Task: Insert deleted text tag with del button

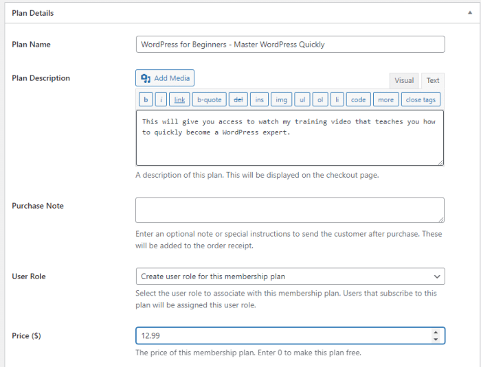Action: tap(238, 99)
